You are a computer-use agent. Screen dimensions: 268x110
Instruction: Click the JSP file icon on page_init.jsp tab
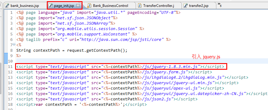coord(50,6)
